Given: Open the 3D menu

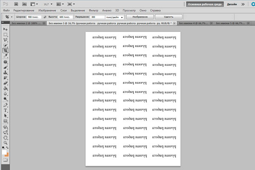Looking at the screenshot, I should pyautogui.click(x=117, y=10).
